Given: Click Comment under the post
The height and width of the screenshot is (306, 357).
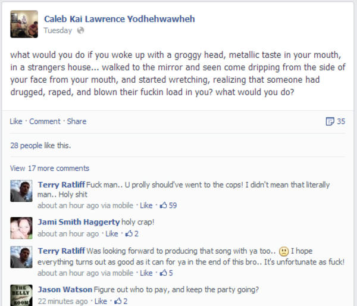Looking at the screenshot, I should 45,121.
